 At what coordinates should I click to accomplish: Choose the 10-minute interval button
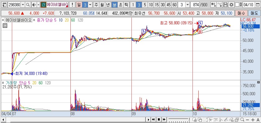pos(151,5)
